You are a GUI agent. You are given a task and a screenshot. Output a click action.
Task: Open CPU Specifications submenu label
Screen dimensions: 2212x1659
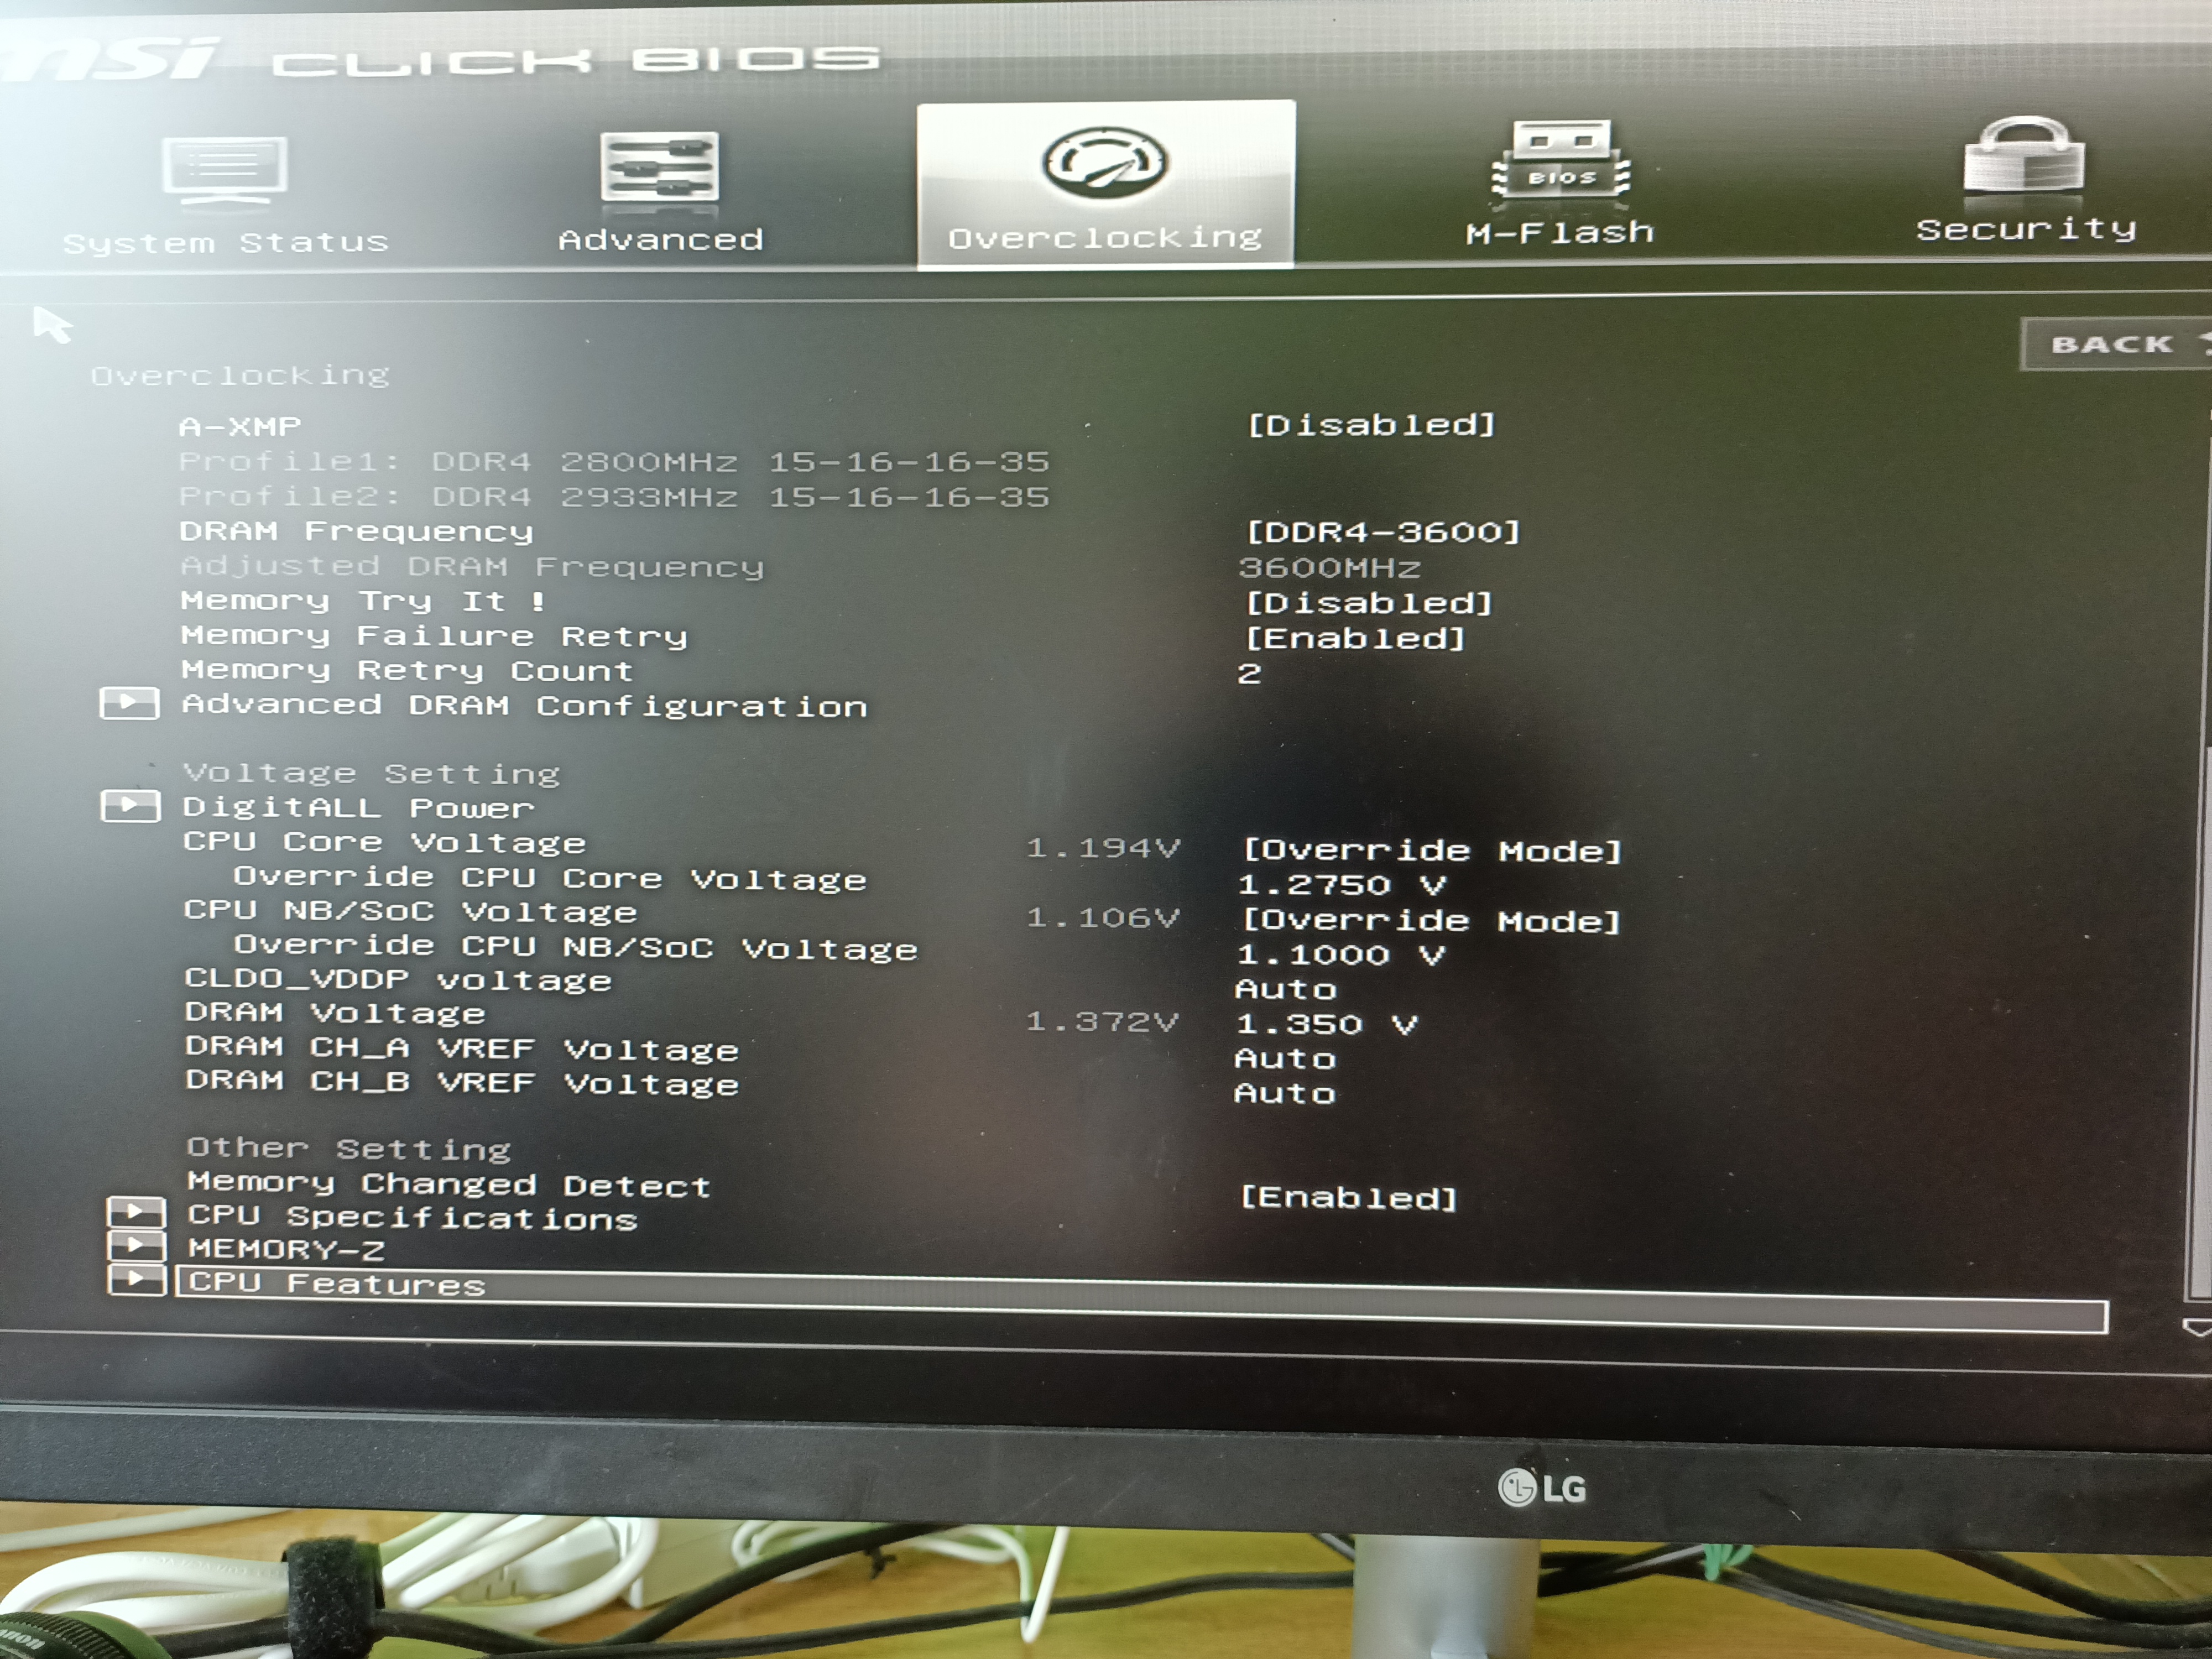pyautogui.click(x=412, y=1217)
